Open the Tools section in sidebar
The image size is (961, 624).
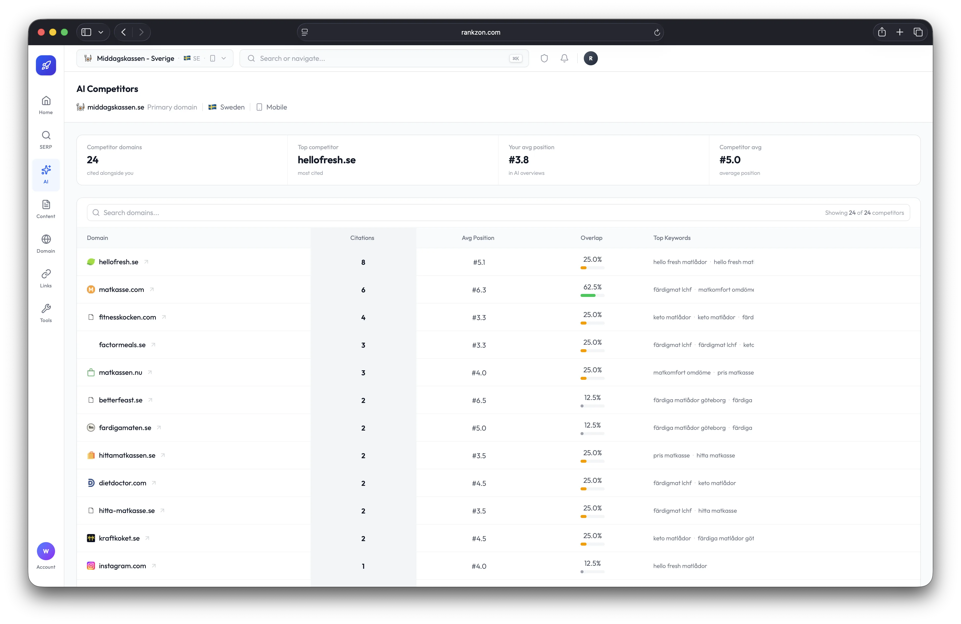pos(46,313)
